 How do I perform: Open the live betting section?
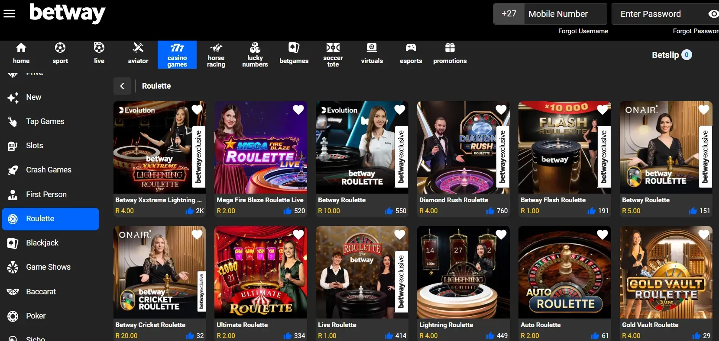tap(99, 54)
